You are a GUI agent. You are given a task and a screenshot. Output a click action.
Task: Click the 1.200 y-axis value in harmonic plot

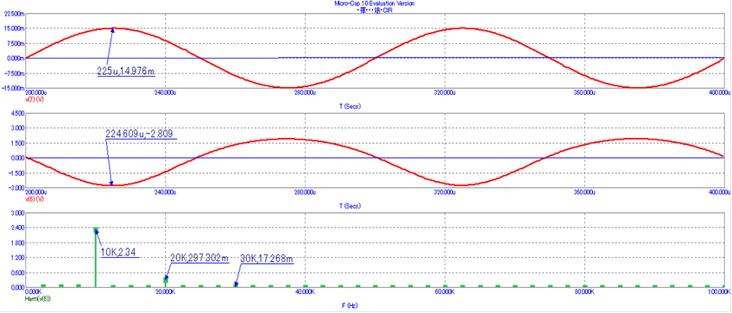click(x=17, y=258)
